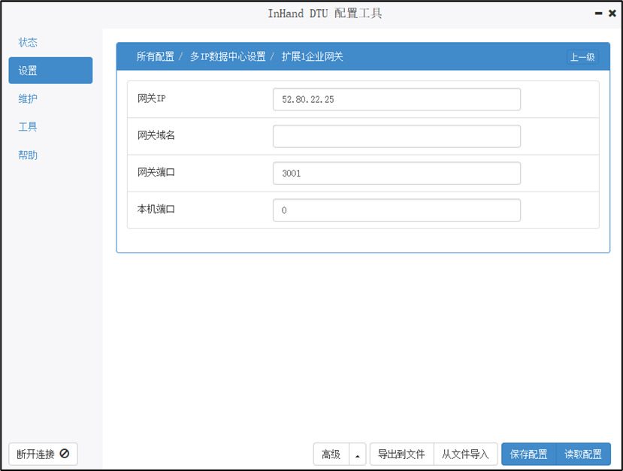
Task: Save settings with 保存配置 button
Action: pos(529,454)
